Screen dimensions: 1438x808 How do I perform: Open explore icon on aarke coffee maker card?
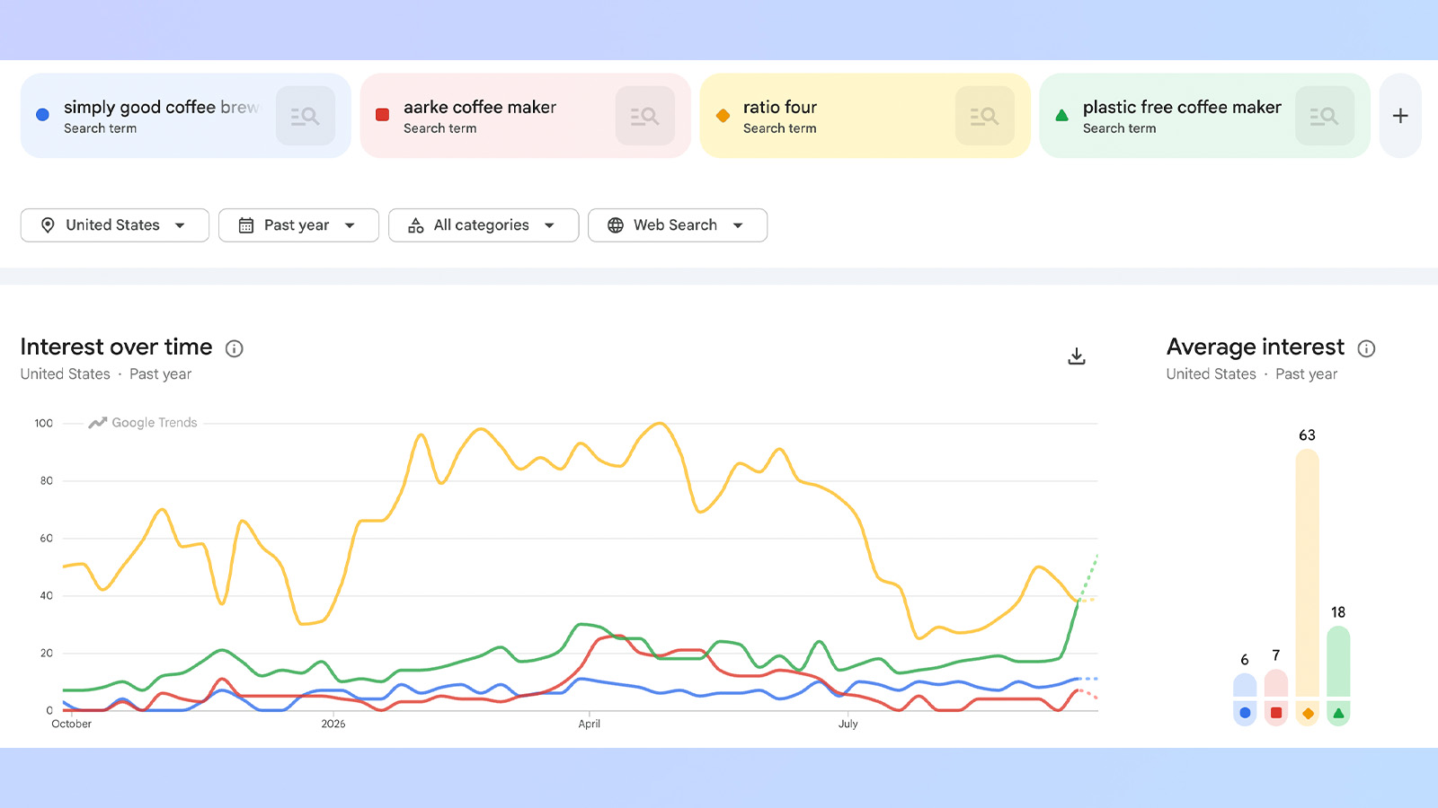coord(645,116)
